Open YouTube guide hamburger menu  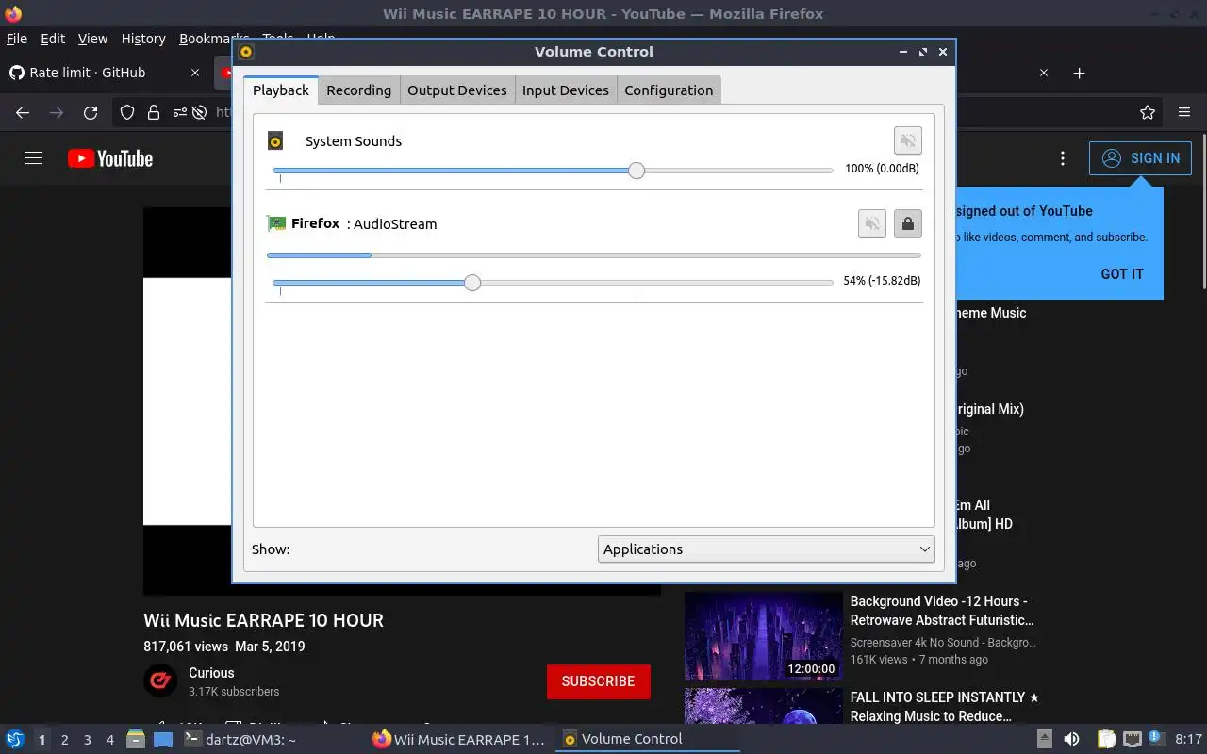click(x=34, y=158)
